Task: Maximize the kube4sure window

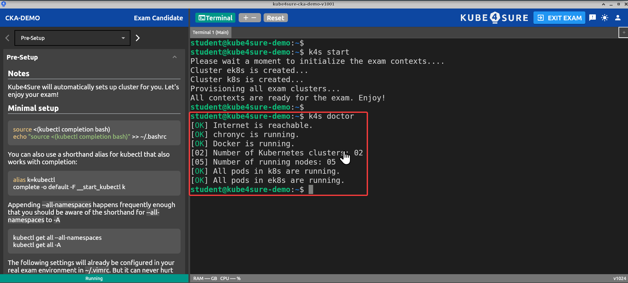Action: point(618,4)
